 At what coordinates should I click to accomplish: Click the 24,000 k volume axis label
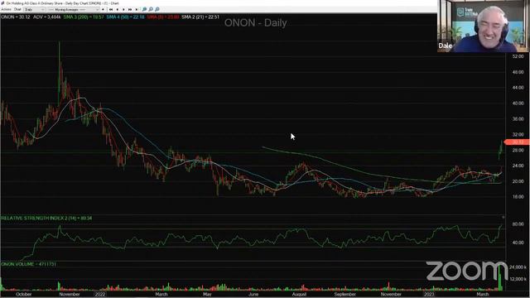518,267
